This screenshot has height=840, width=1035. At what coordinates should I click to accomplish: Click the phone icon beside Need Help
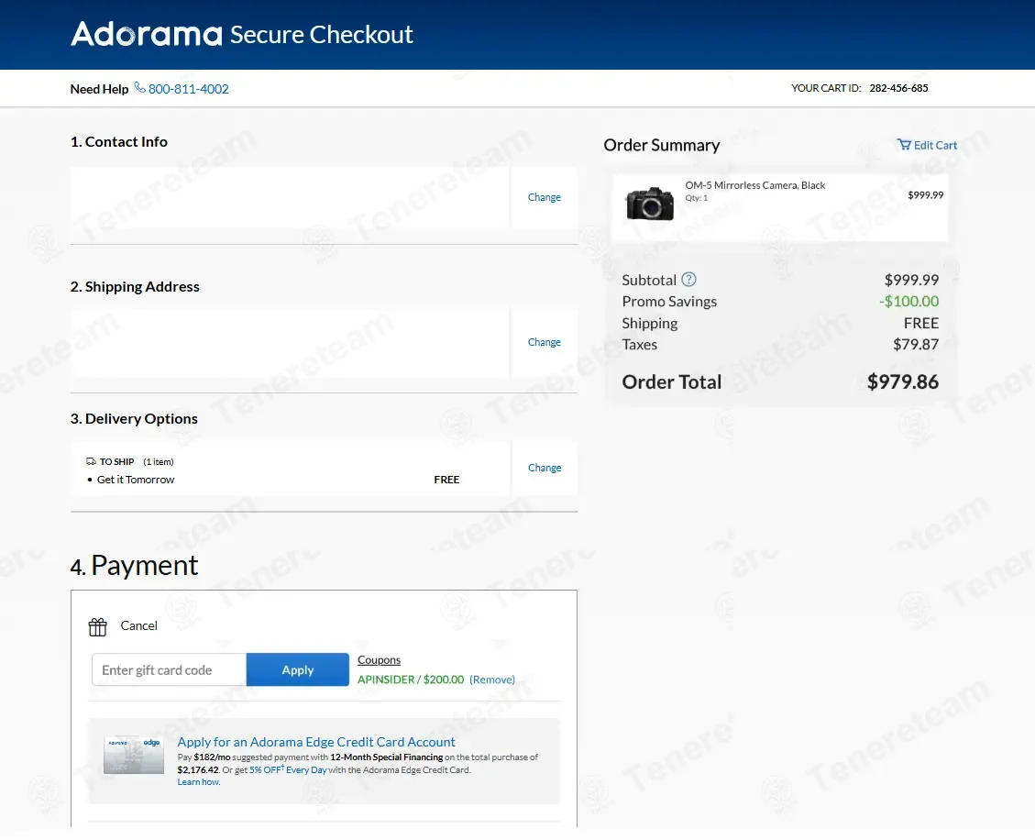coord(140,88)
